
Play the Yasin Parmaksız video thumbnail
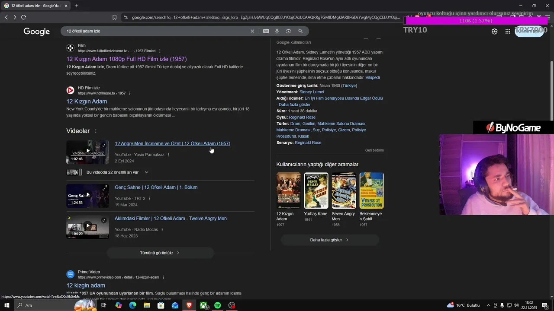(87, 152)
